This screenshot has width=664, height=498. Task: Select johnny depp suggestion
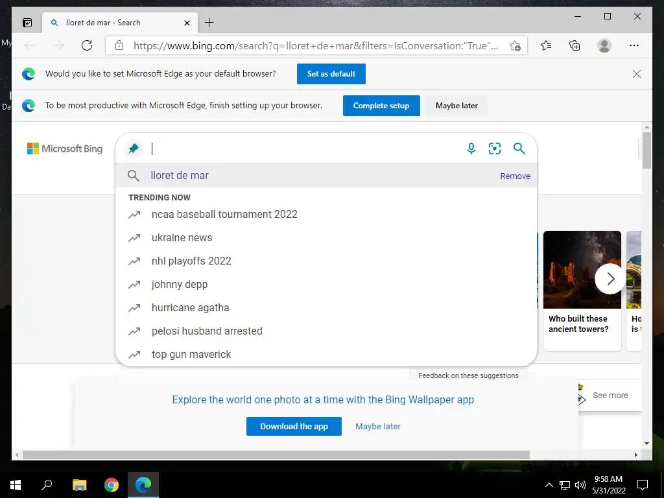(326, 284)
